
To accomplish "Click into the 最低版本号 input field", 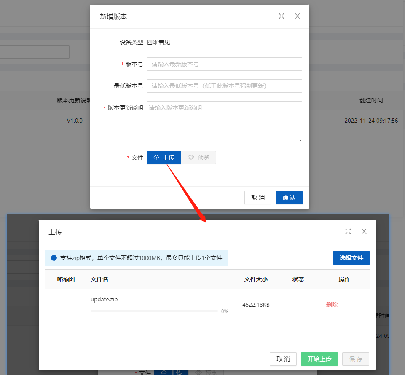I will [x=224, y=86].
